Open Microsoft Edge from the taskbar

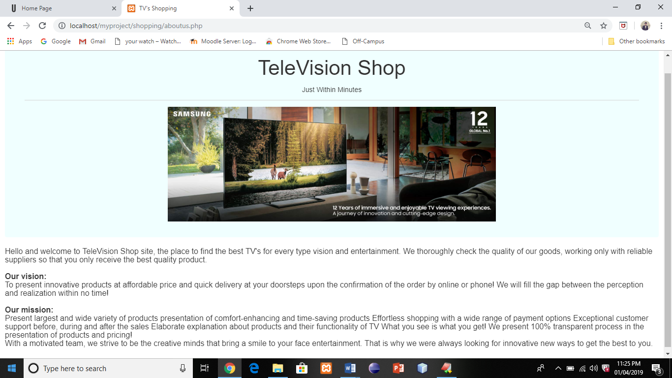[x=254, y=368]
